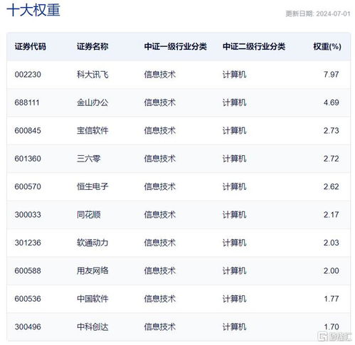
Task: Click the 证券代码 column header
Action: 30,46
